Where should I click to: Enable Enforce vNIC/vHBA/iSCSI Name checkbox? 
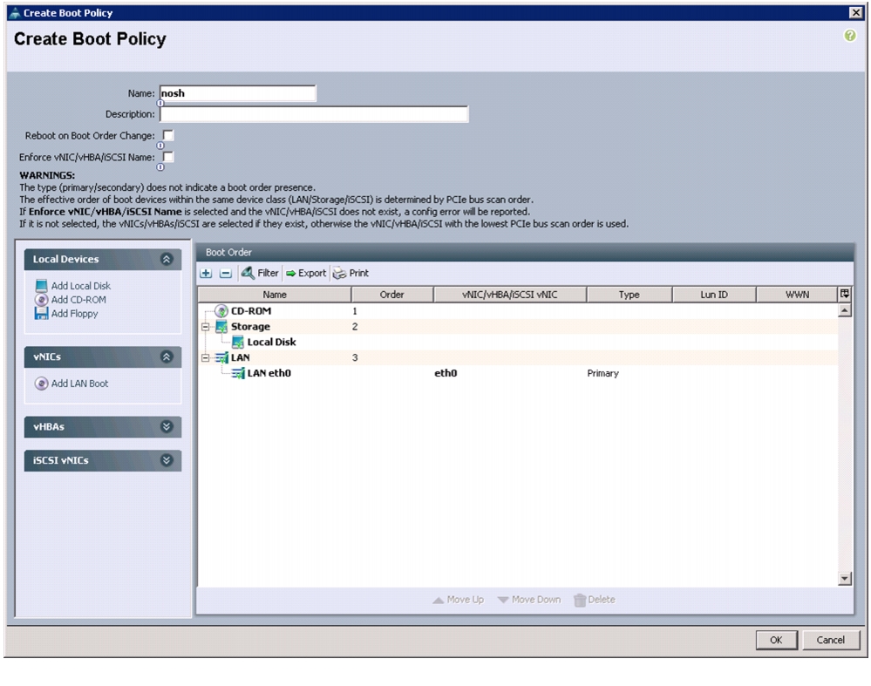pyautogui.click(x=167, y=157)
